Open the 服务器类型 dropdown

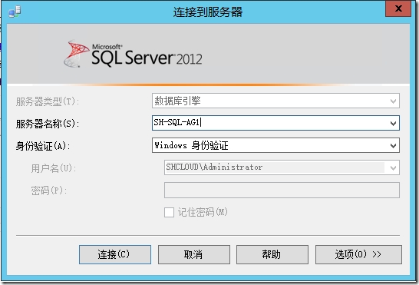click(x=393, y=101)
